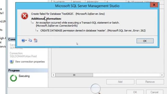The height and width of the screenshot is (94, 167).
Task: Click the Remove button in New Database window
Action: point(150,82)
